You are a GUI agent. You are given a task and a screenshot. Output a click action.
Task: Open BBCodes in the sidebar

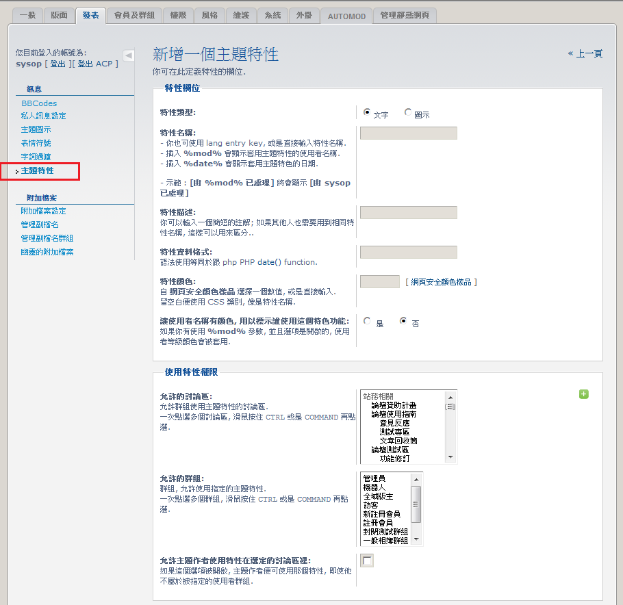(x=39, y=103)
